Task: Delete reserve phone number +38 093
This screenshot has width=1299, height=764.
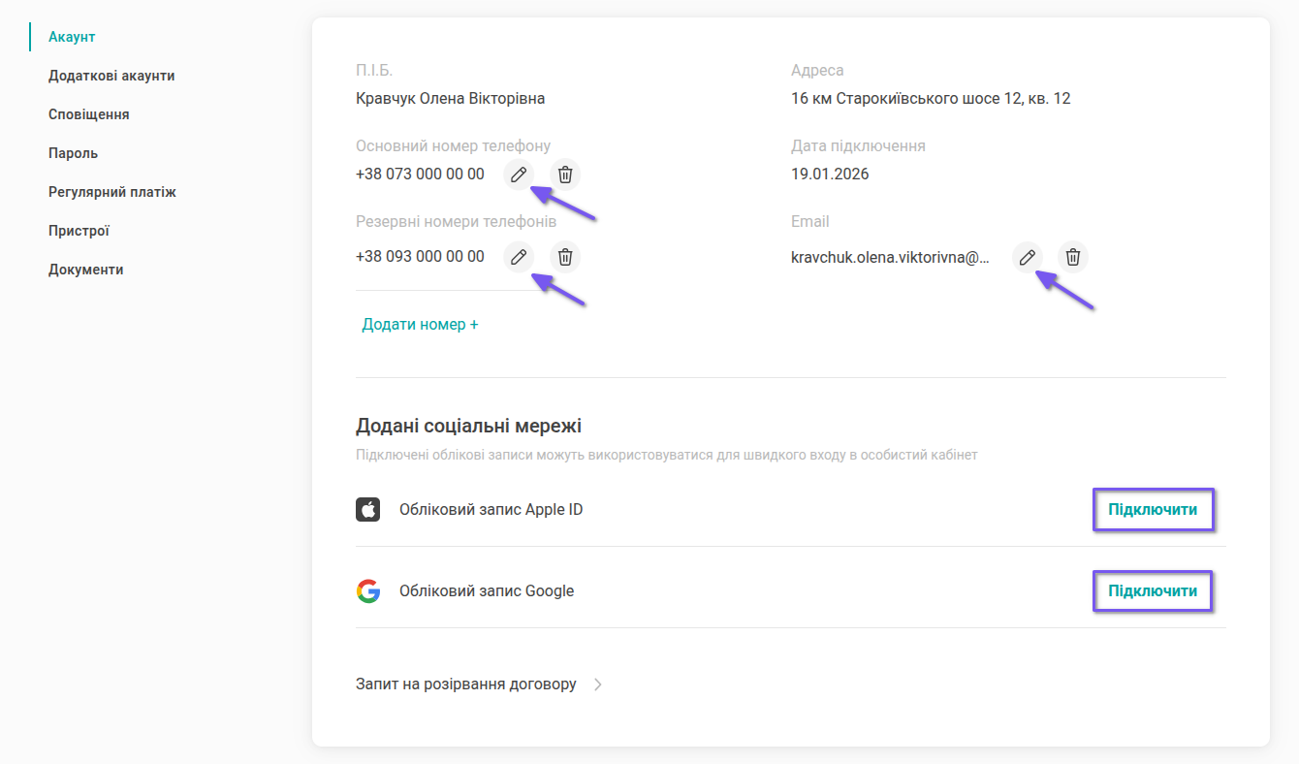Action: [566, 257]
